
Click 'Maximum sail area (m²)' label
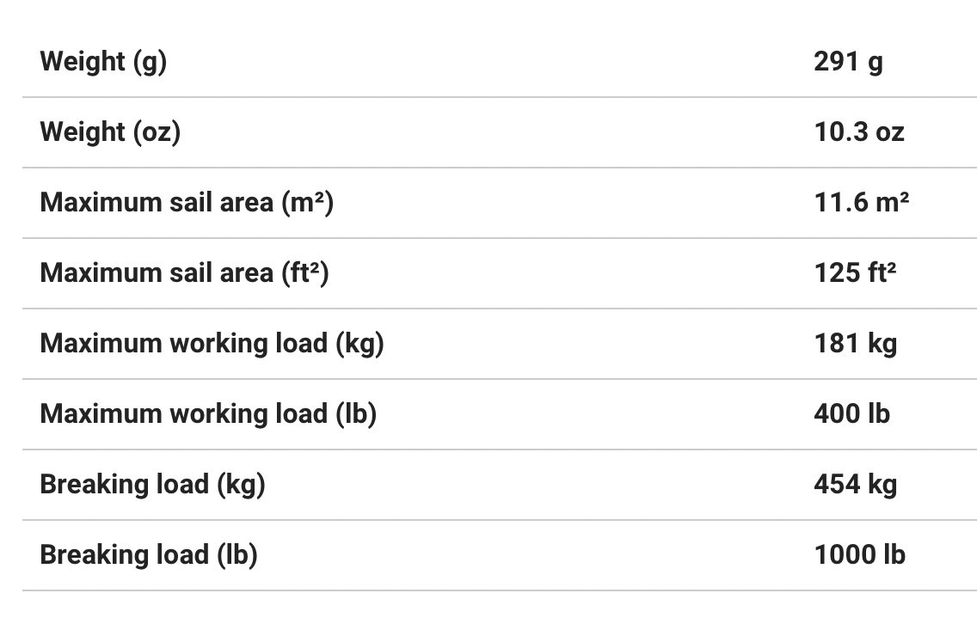click(x=187, y=203)
